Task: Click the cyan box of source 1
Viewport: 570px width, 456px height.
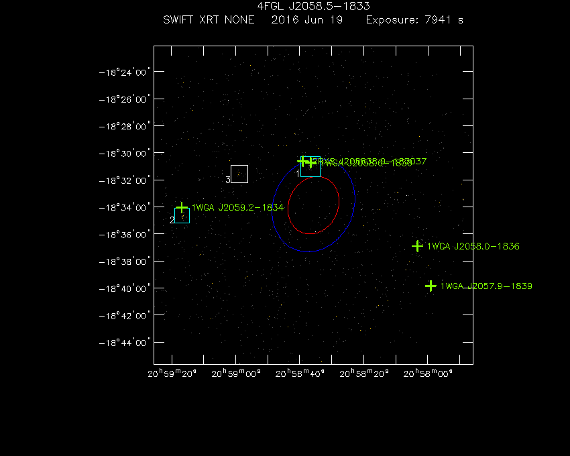Action: (310, 166)
